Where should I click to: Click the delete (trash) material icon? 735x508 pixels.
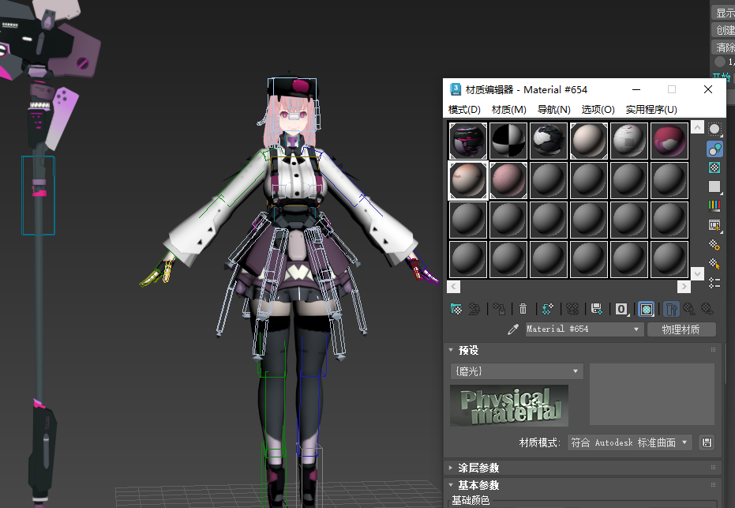(523, 309)
